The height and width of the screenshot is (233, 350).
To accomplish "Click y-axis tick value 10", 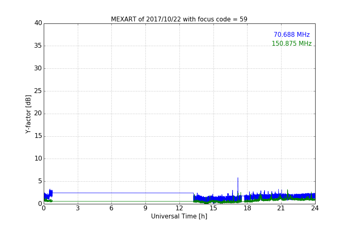I will click(x=38, y=159).
